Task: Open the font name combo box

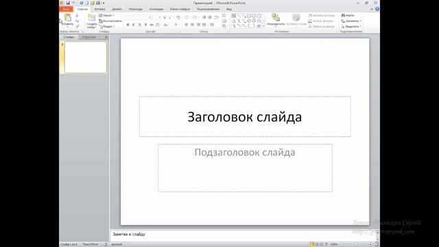Action: (x=139, y=17)
